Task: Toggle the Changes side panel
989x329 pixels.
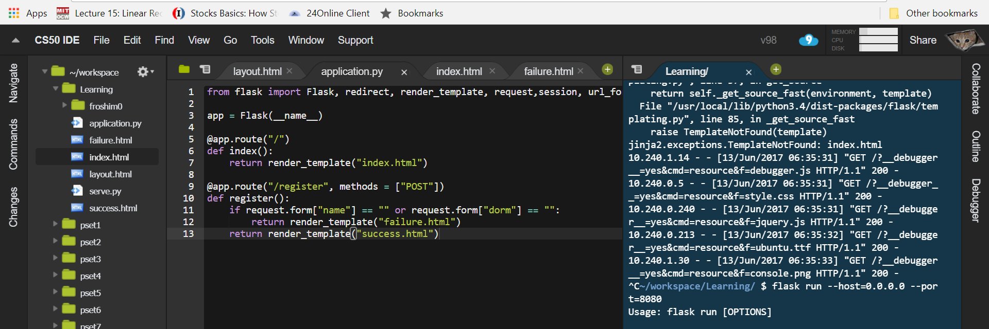Action: [13, 207]
